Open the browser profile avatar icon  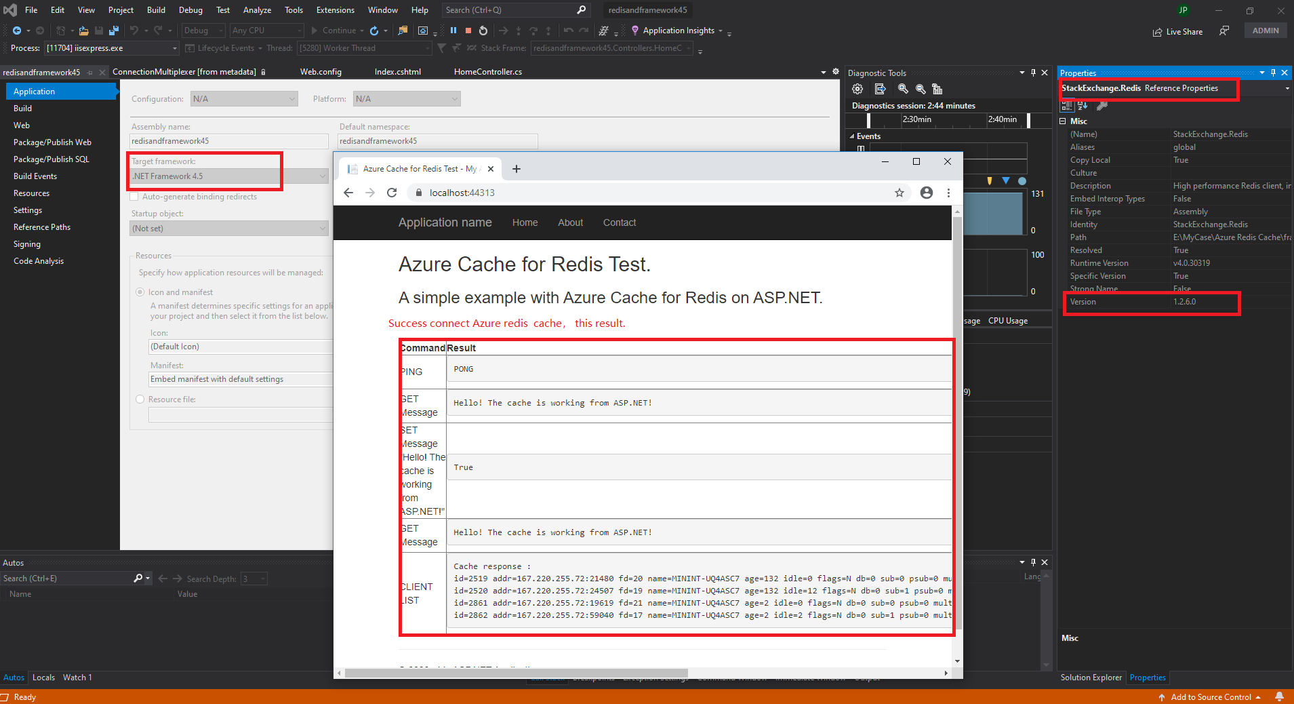point(927,193)
